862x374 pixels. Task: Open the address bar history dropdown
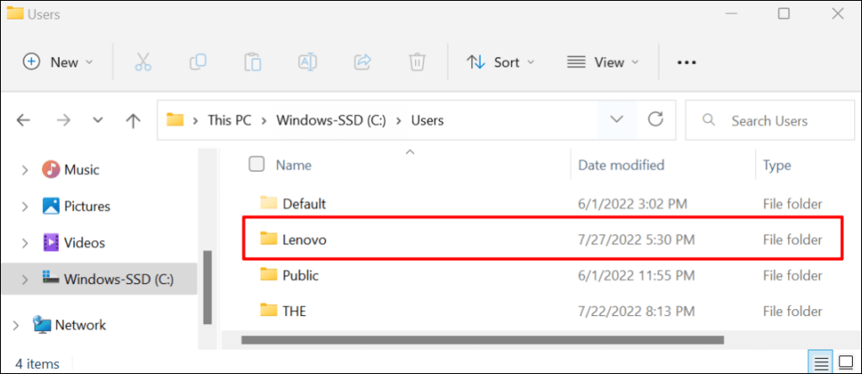tap(617, 120)
